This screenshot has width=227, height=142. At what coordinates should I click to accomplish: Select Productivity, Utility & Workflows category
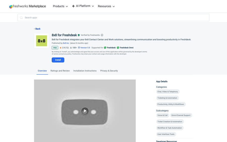click(171, 104)
